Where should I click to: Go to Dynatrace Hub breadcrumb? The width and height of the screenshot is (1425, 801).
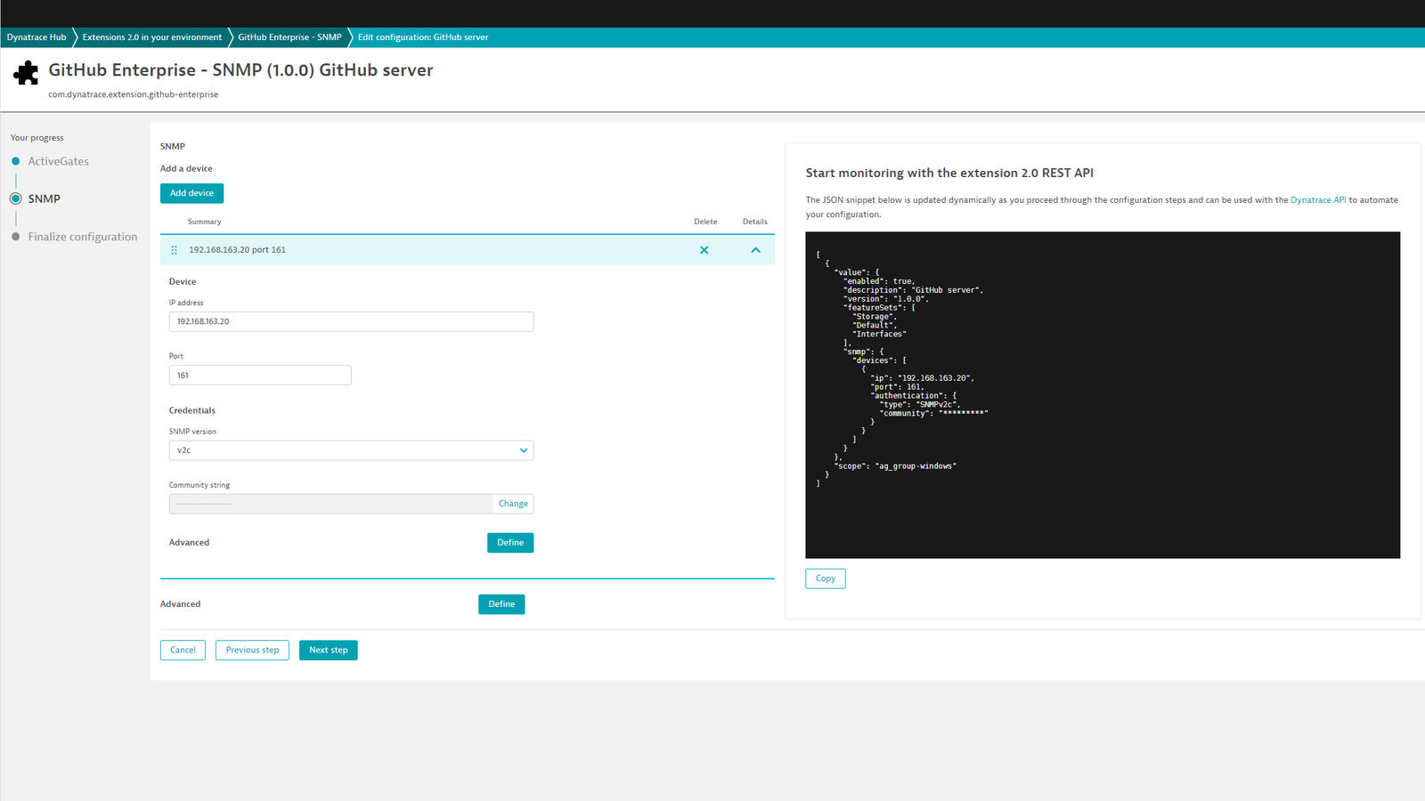[x=37, y=37]
